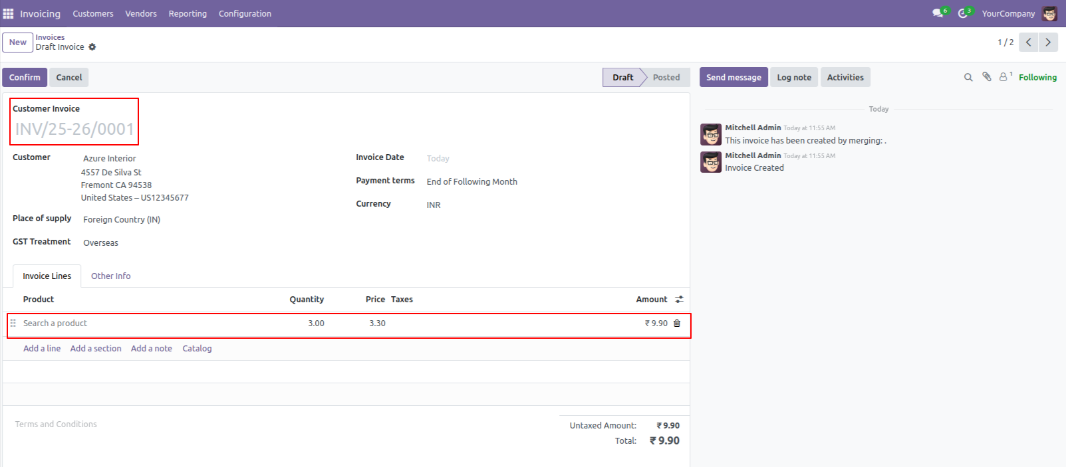Open the Customers menu

click(93, 13)
